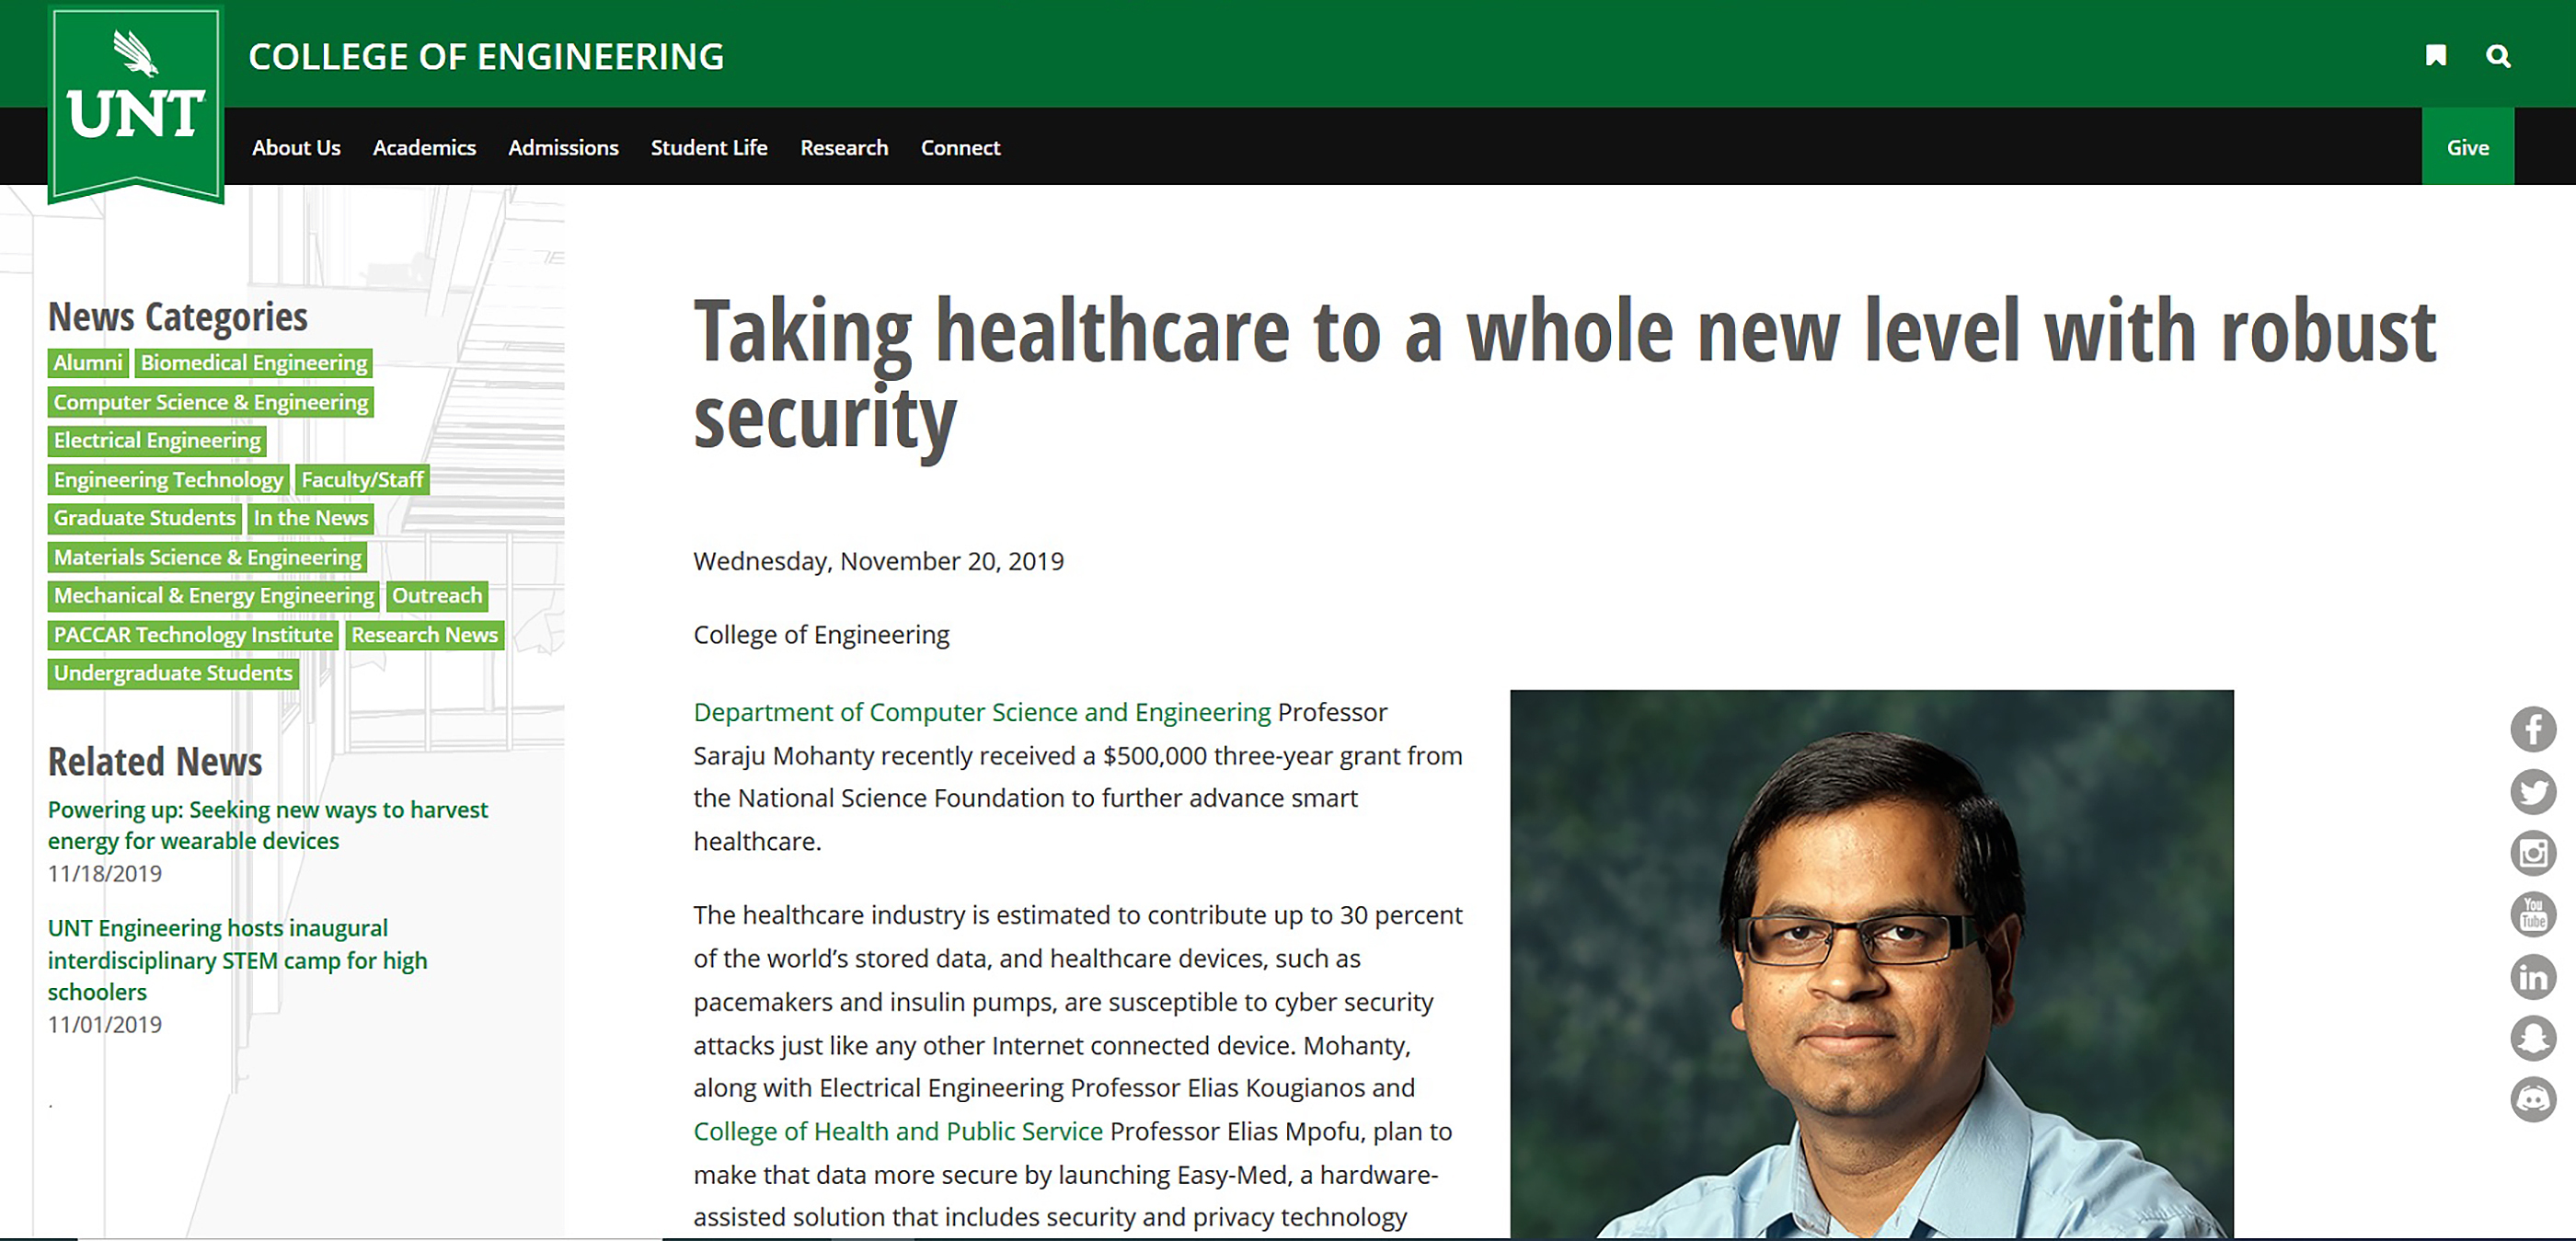
Task: Go to College of Engineering header title
Action: click(486, 56)
